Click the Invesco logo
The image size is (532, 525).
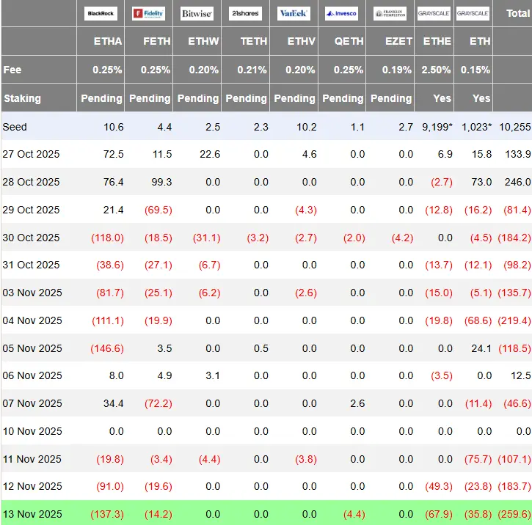pos(341,13)
